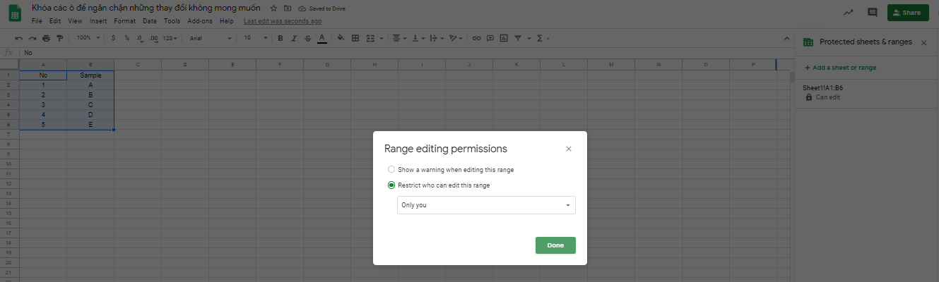939x282 pixels.
Task: Select 'Restrict who can edit this range'
Action: [x=391, y=185]
